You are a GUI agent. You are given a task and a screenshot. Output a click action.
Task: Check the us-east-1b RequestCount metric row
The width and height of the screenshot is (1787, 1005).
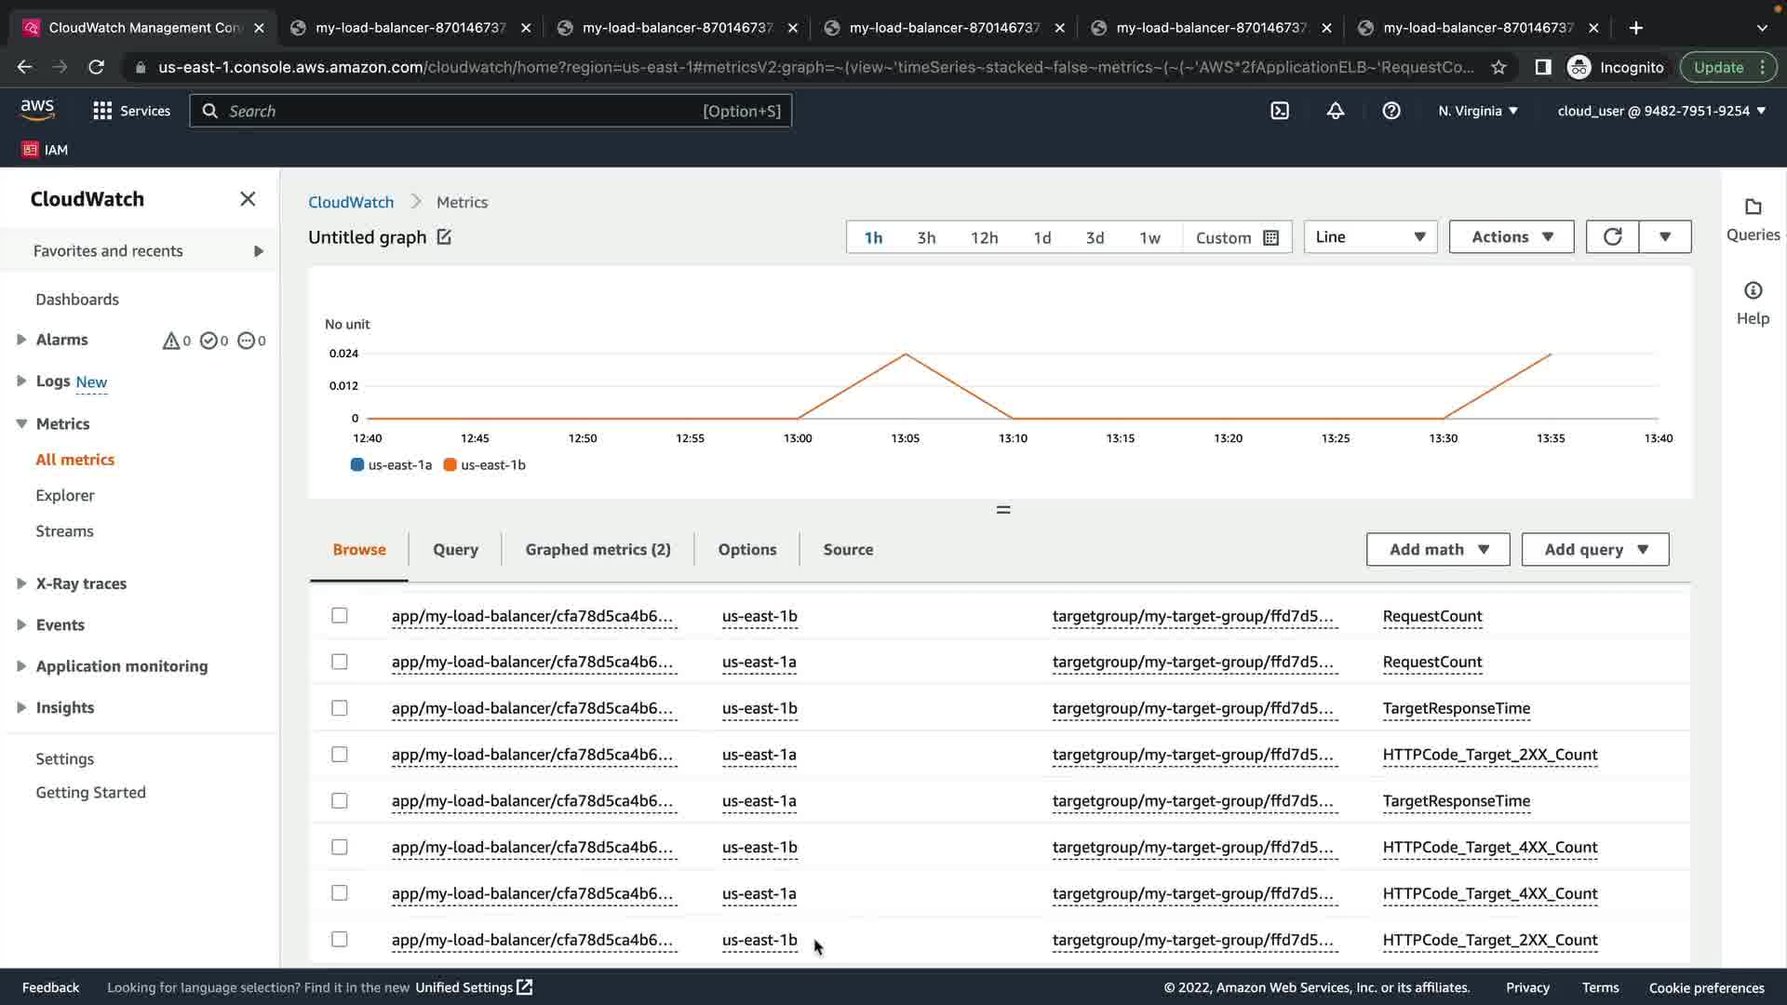340,616
